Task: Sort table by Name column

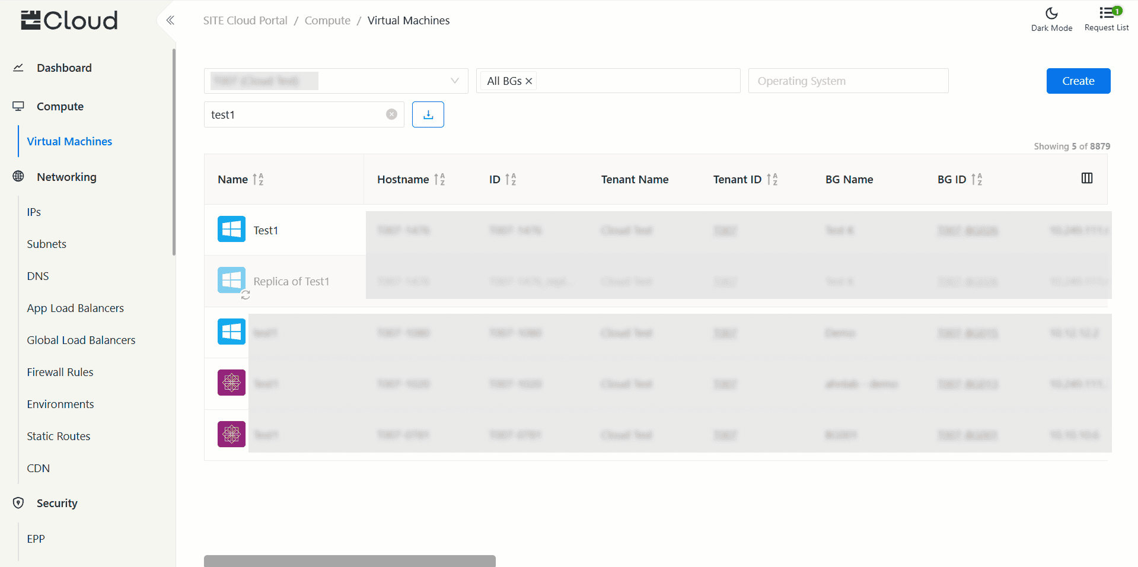Action: click(x=258, y=179)
